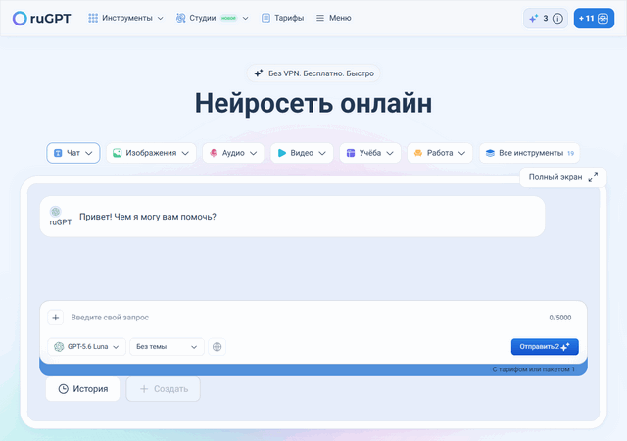This screenshot has width=627, height=441.
Task: Click the Нейросеть онлайн heading
Action: pyautogui.click(x=313, y=103)
